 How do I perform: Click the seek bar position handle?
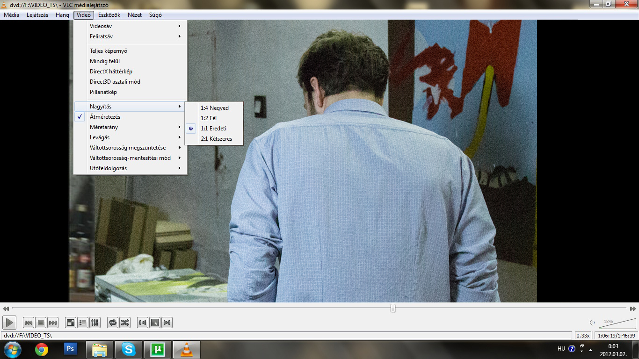[x=393, y=308]
